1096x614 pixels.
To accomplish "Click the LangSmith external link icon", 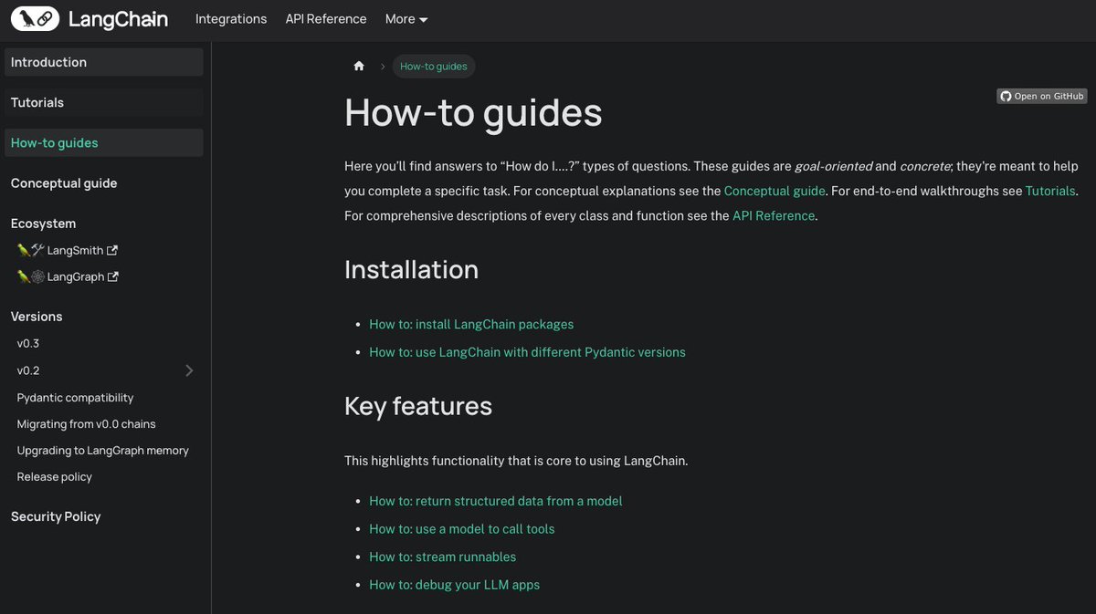I will [x=112, y=250].
